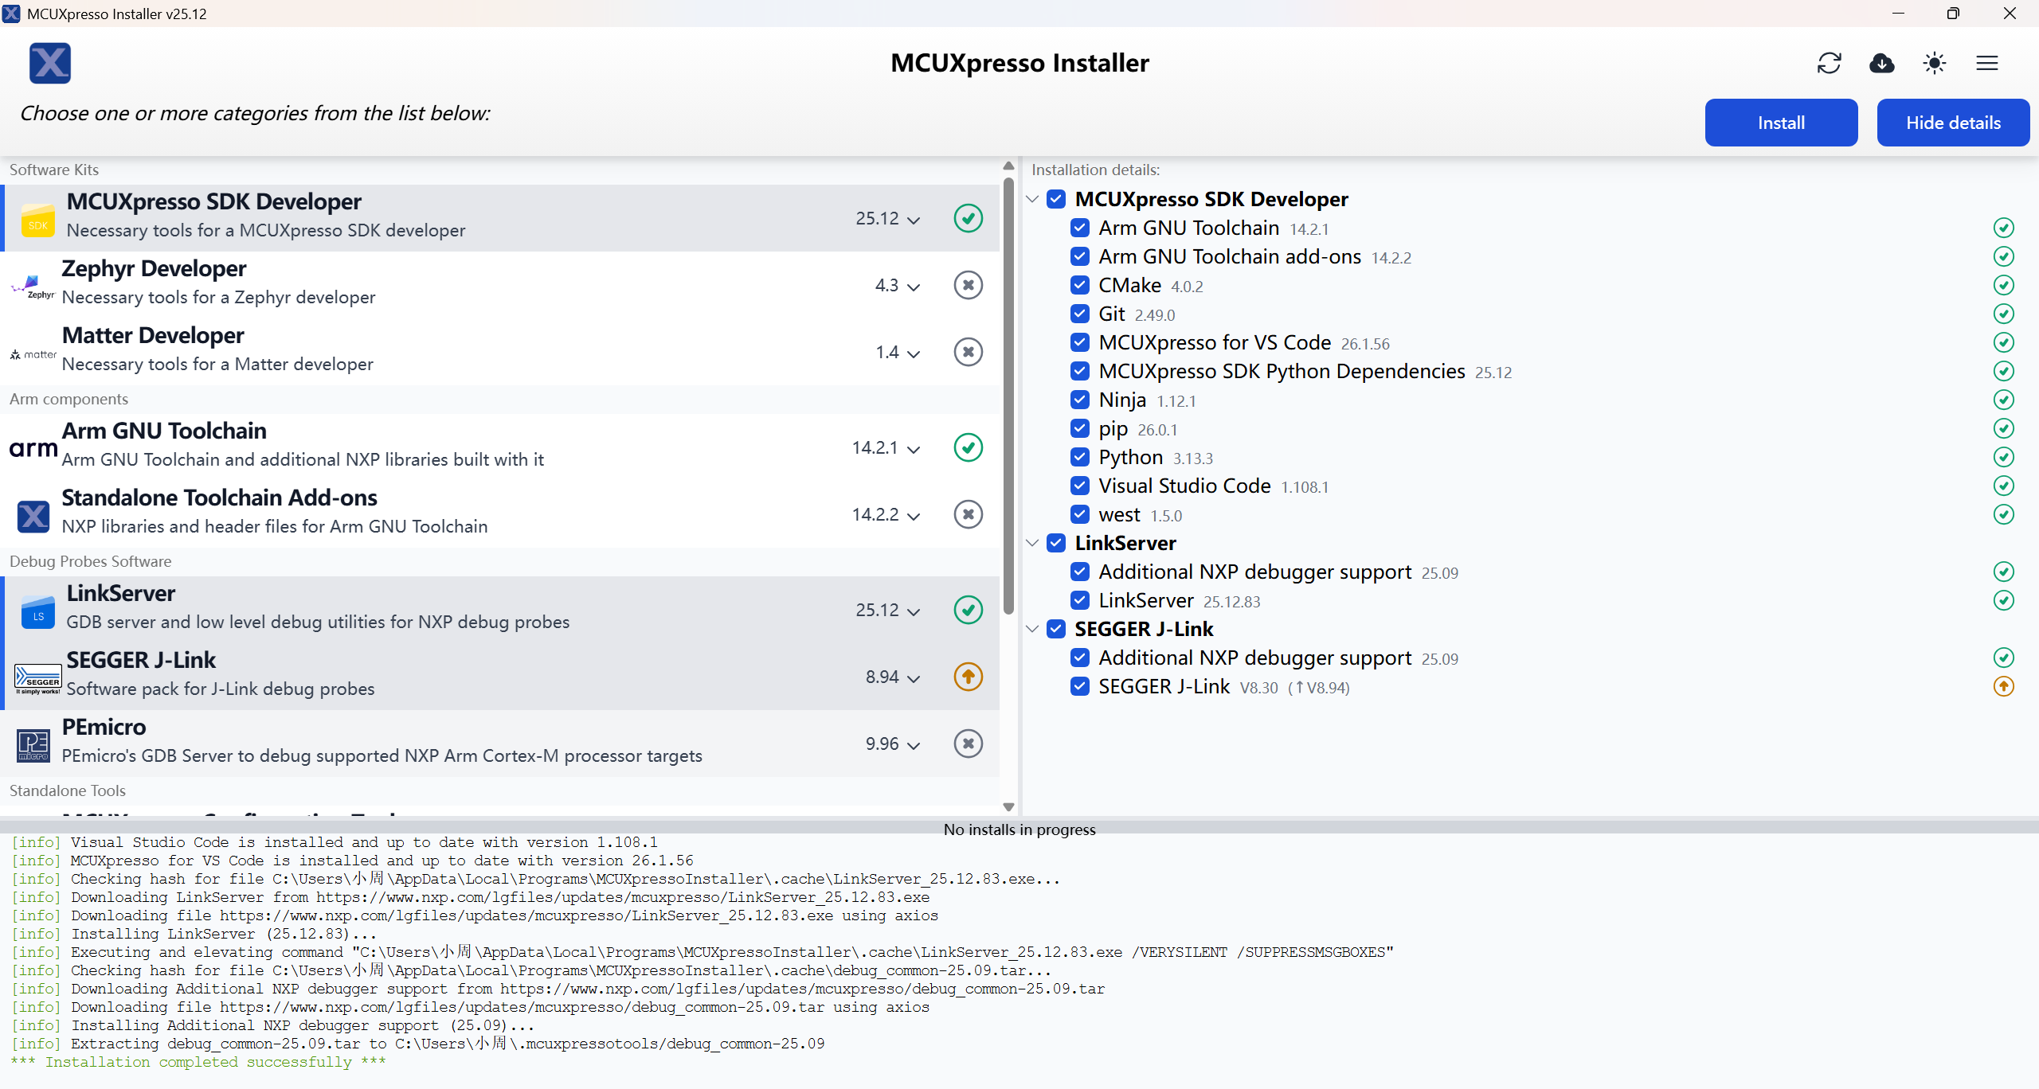The width and height of the screenshot is (2039, 1089).
Task: Click the Install button
Action: point(1781,123)
